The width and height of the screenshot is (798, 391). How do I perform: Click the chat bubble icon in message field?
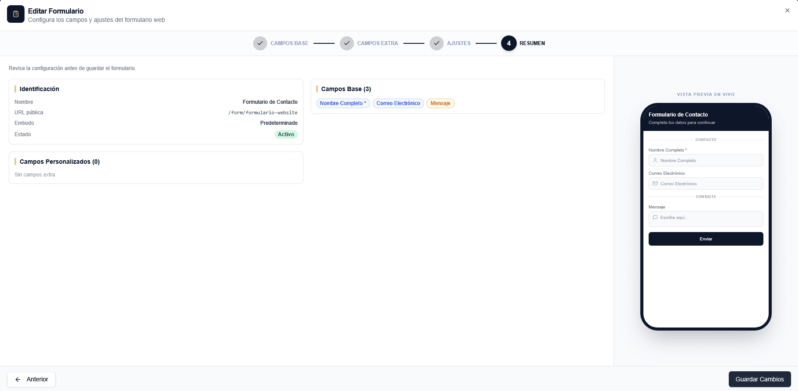[x=655, y=217]
